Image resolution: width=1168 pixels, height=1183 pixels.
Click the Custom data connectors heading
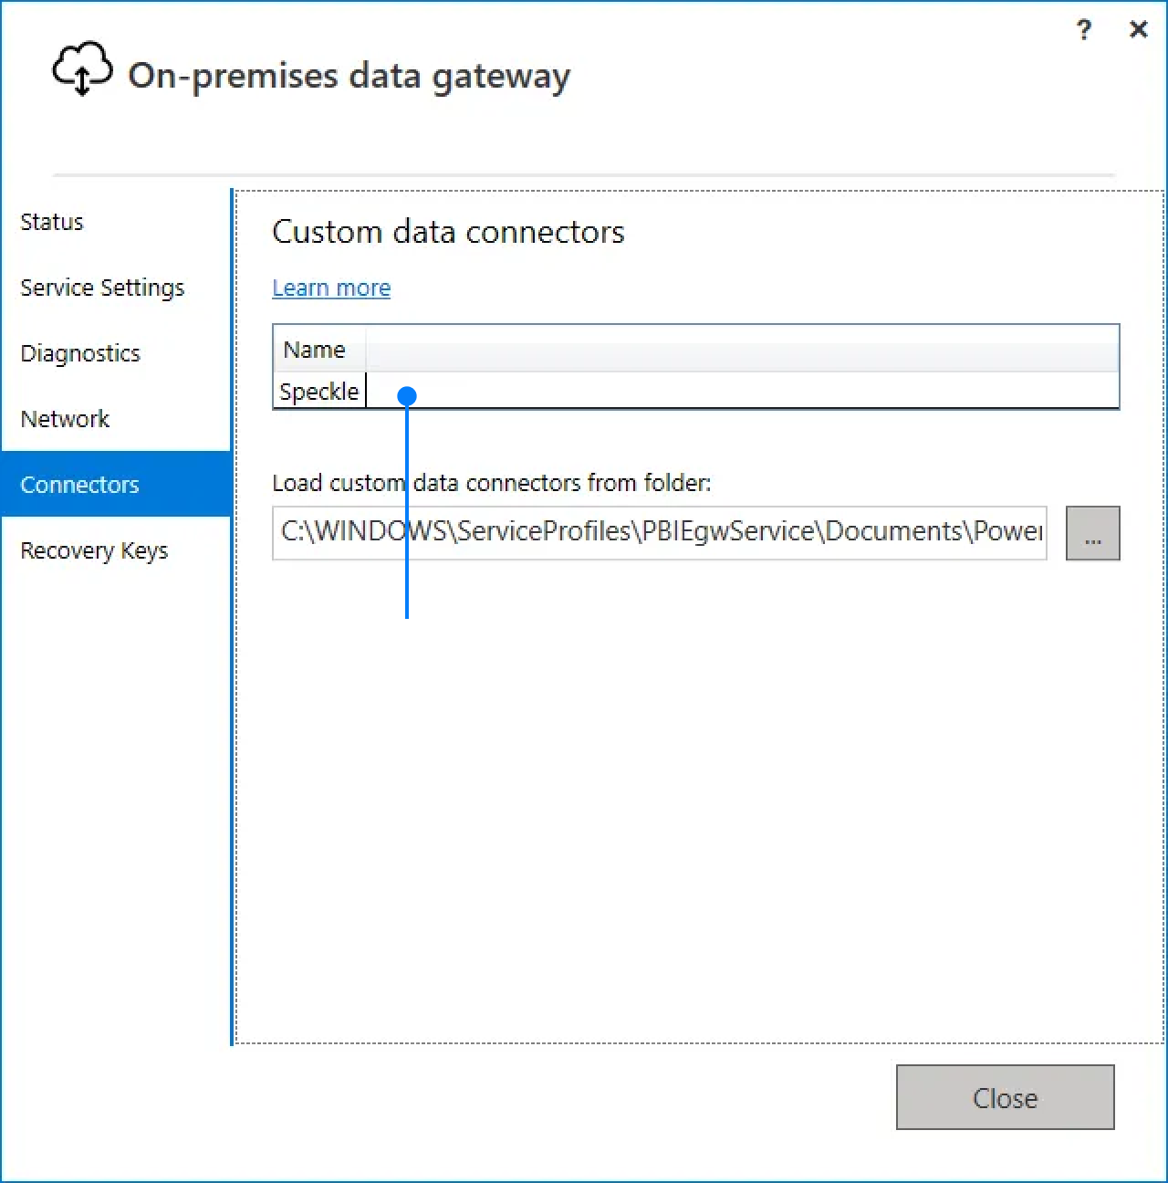coord(448,232)
